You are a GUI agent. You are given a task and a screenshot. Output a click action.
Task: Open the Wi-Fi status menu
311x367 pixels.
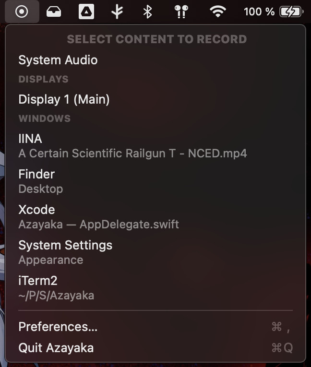click(x=218, y=12)
